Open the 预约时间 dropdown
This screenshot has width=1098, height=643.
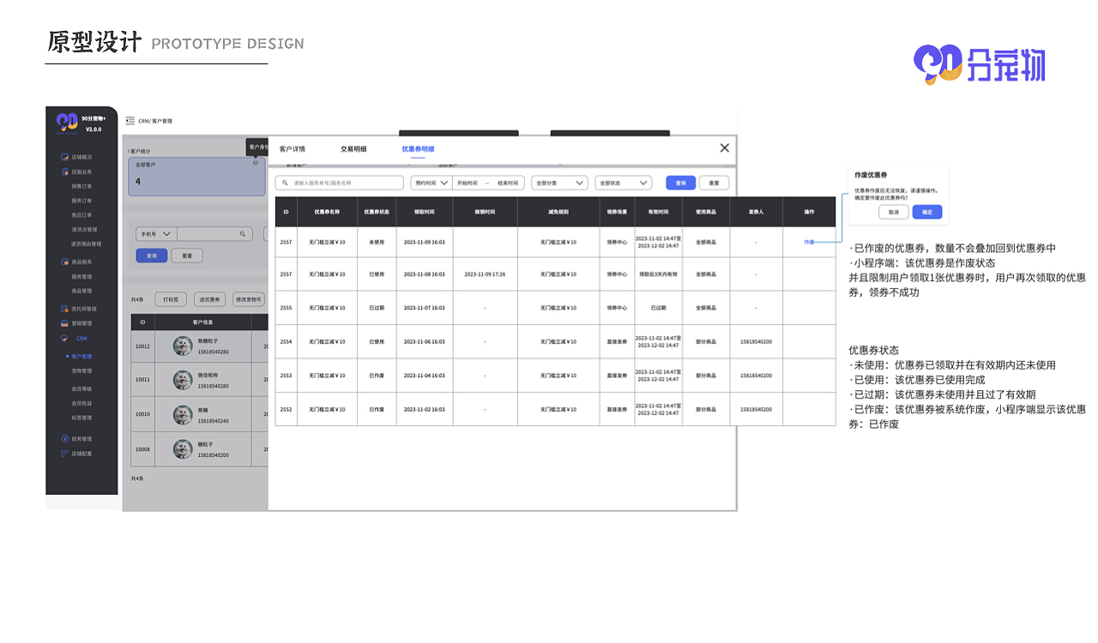coord(431,183)
